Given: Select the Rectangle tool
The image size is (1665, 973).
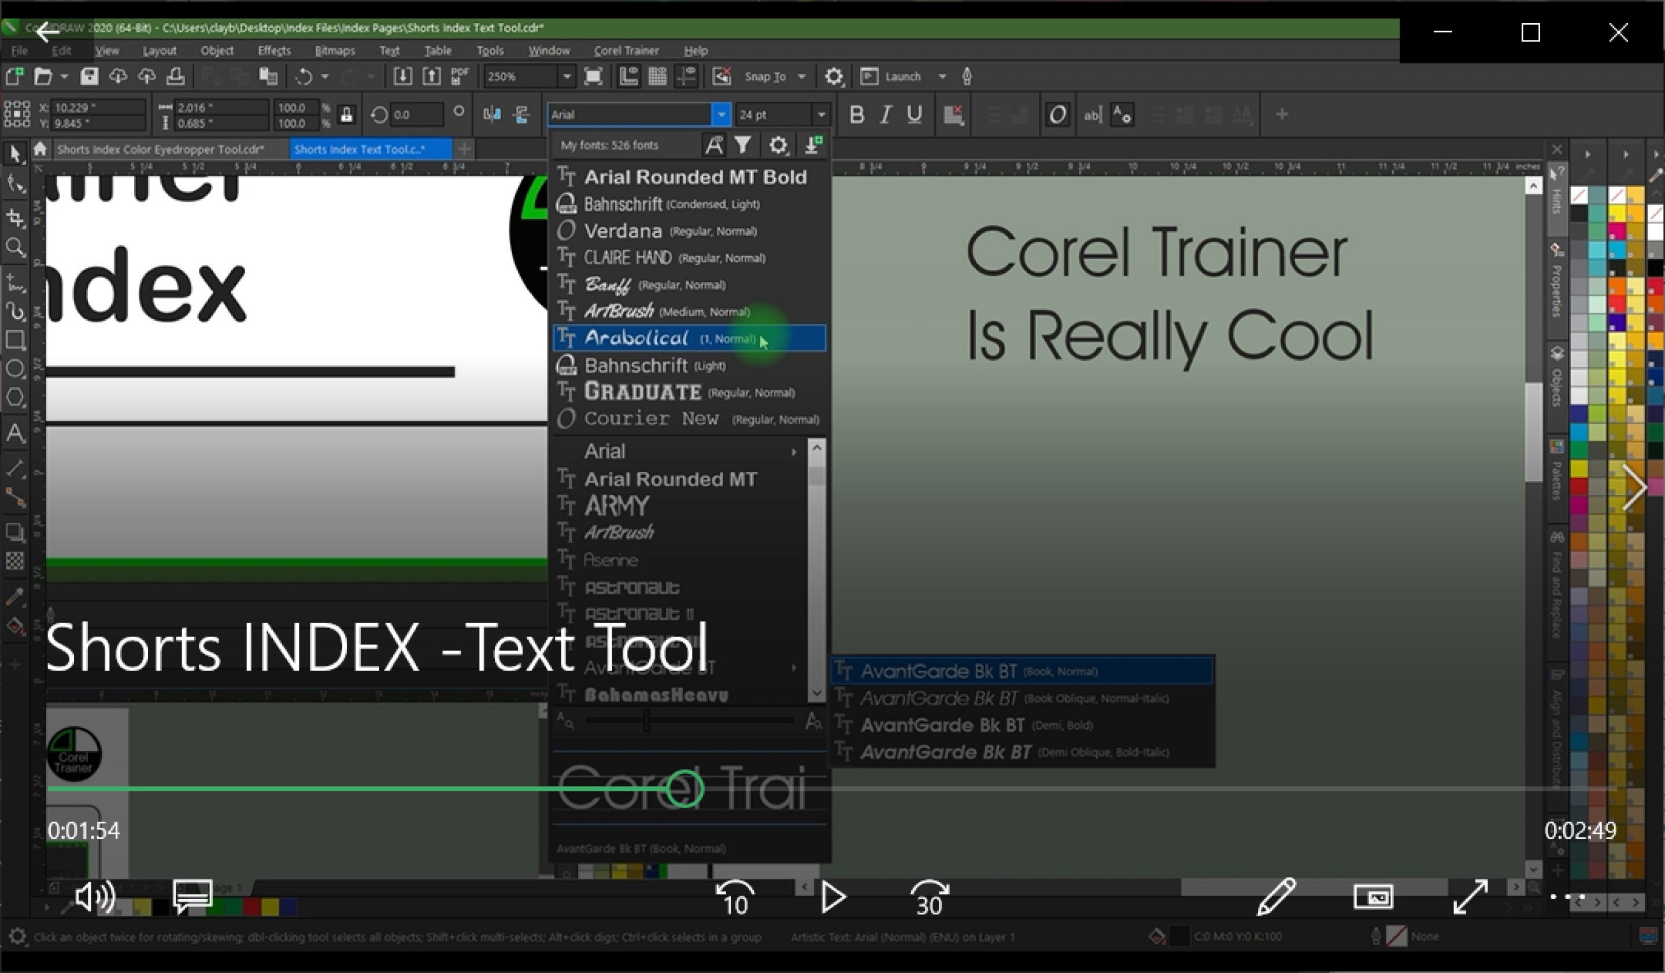Looking at the screenshot, I should point(15,340).
